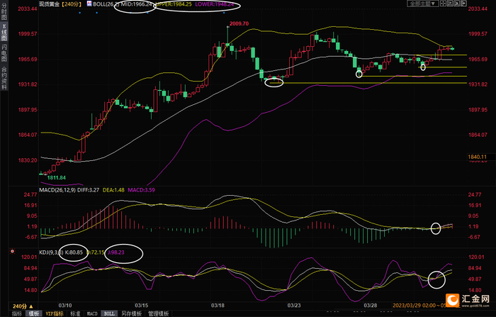Expand the 240分 period selector
The height and width of the screenshot is (317, 496).
tap(23, 306)
